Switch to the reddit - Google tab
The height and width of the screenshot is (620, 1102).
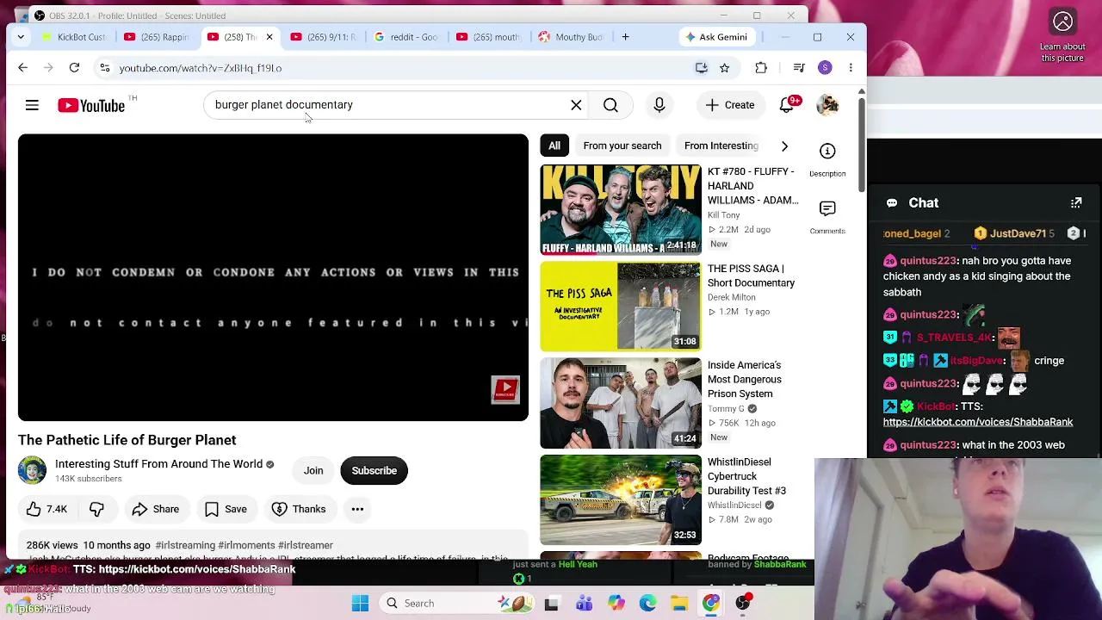tap(407, 37)
